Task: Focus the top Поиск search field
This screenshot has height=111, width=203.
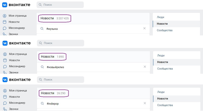Action: [x=60, y=5]
